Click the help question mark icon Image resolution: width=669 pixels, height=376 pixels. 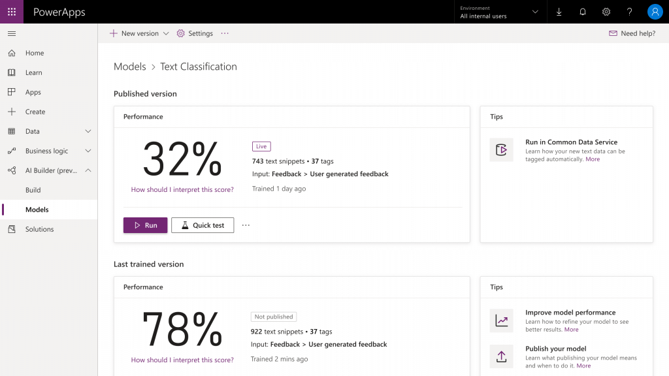629,12
